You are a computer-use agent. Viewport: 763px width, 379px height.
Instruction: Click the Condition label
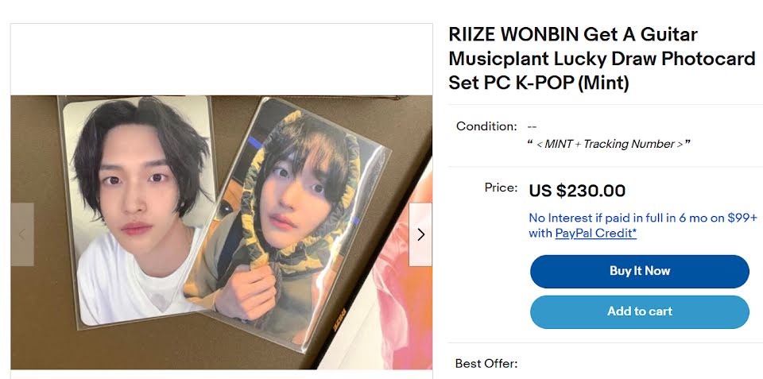(x=486, y=126)
